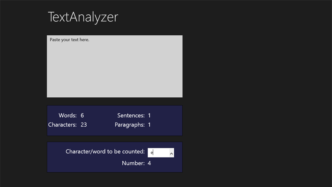Screen dimensions: 332x187
Task: Click the characters count value 23
Action: coord(84,125)
